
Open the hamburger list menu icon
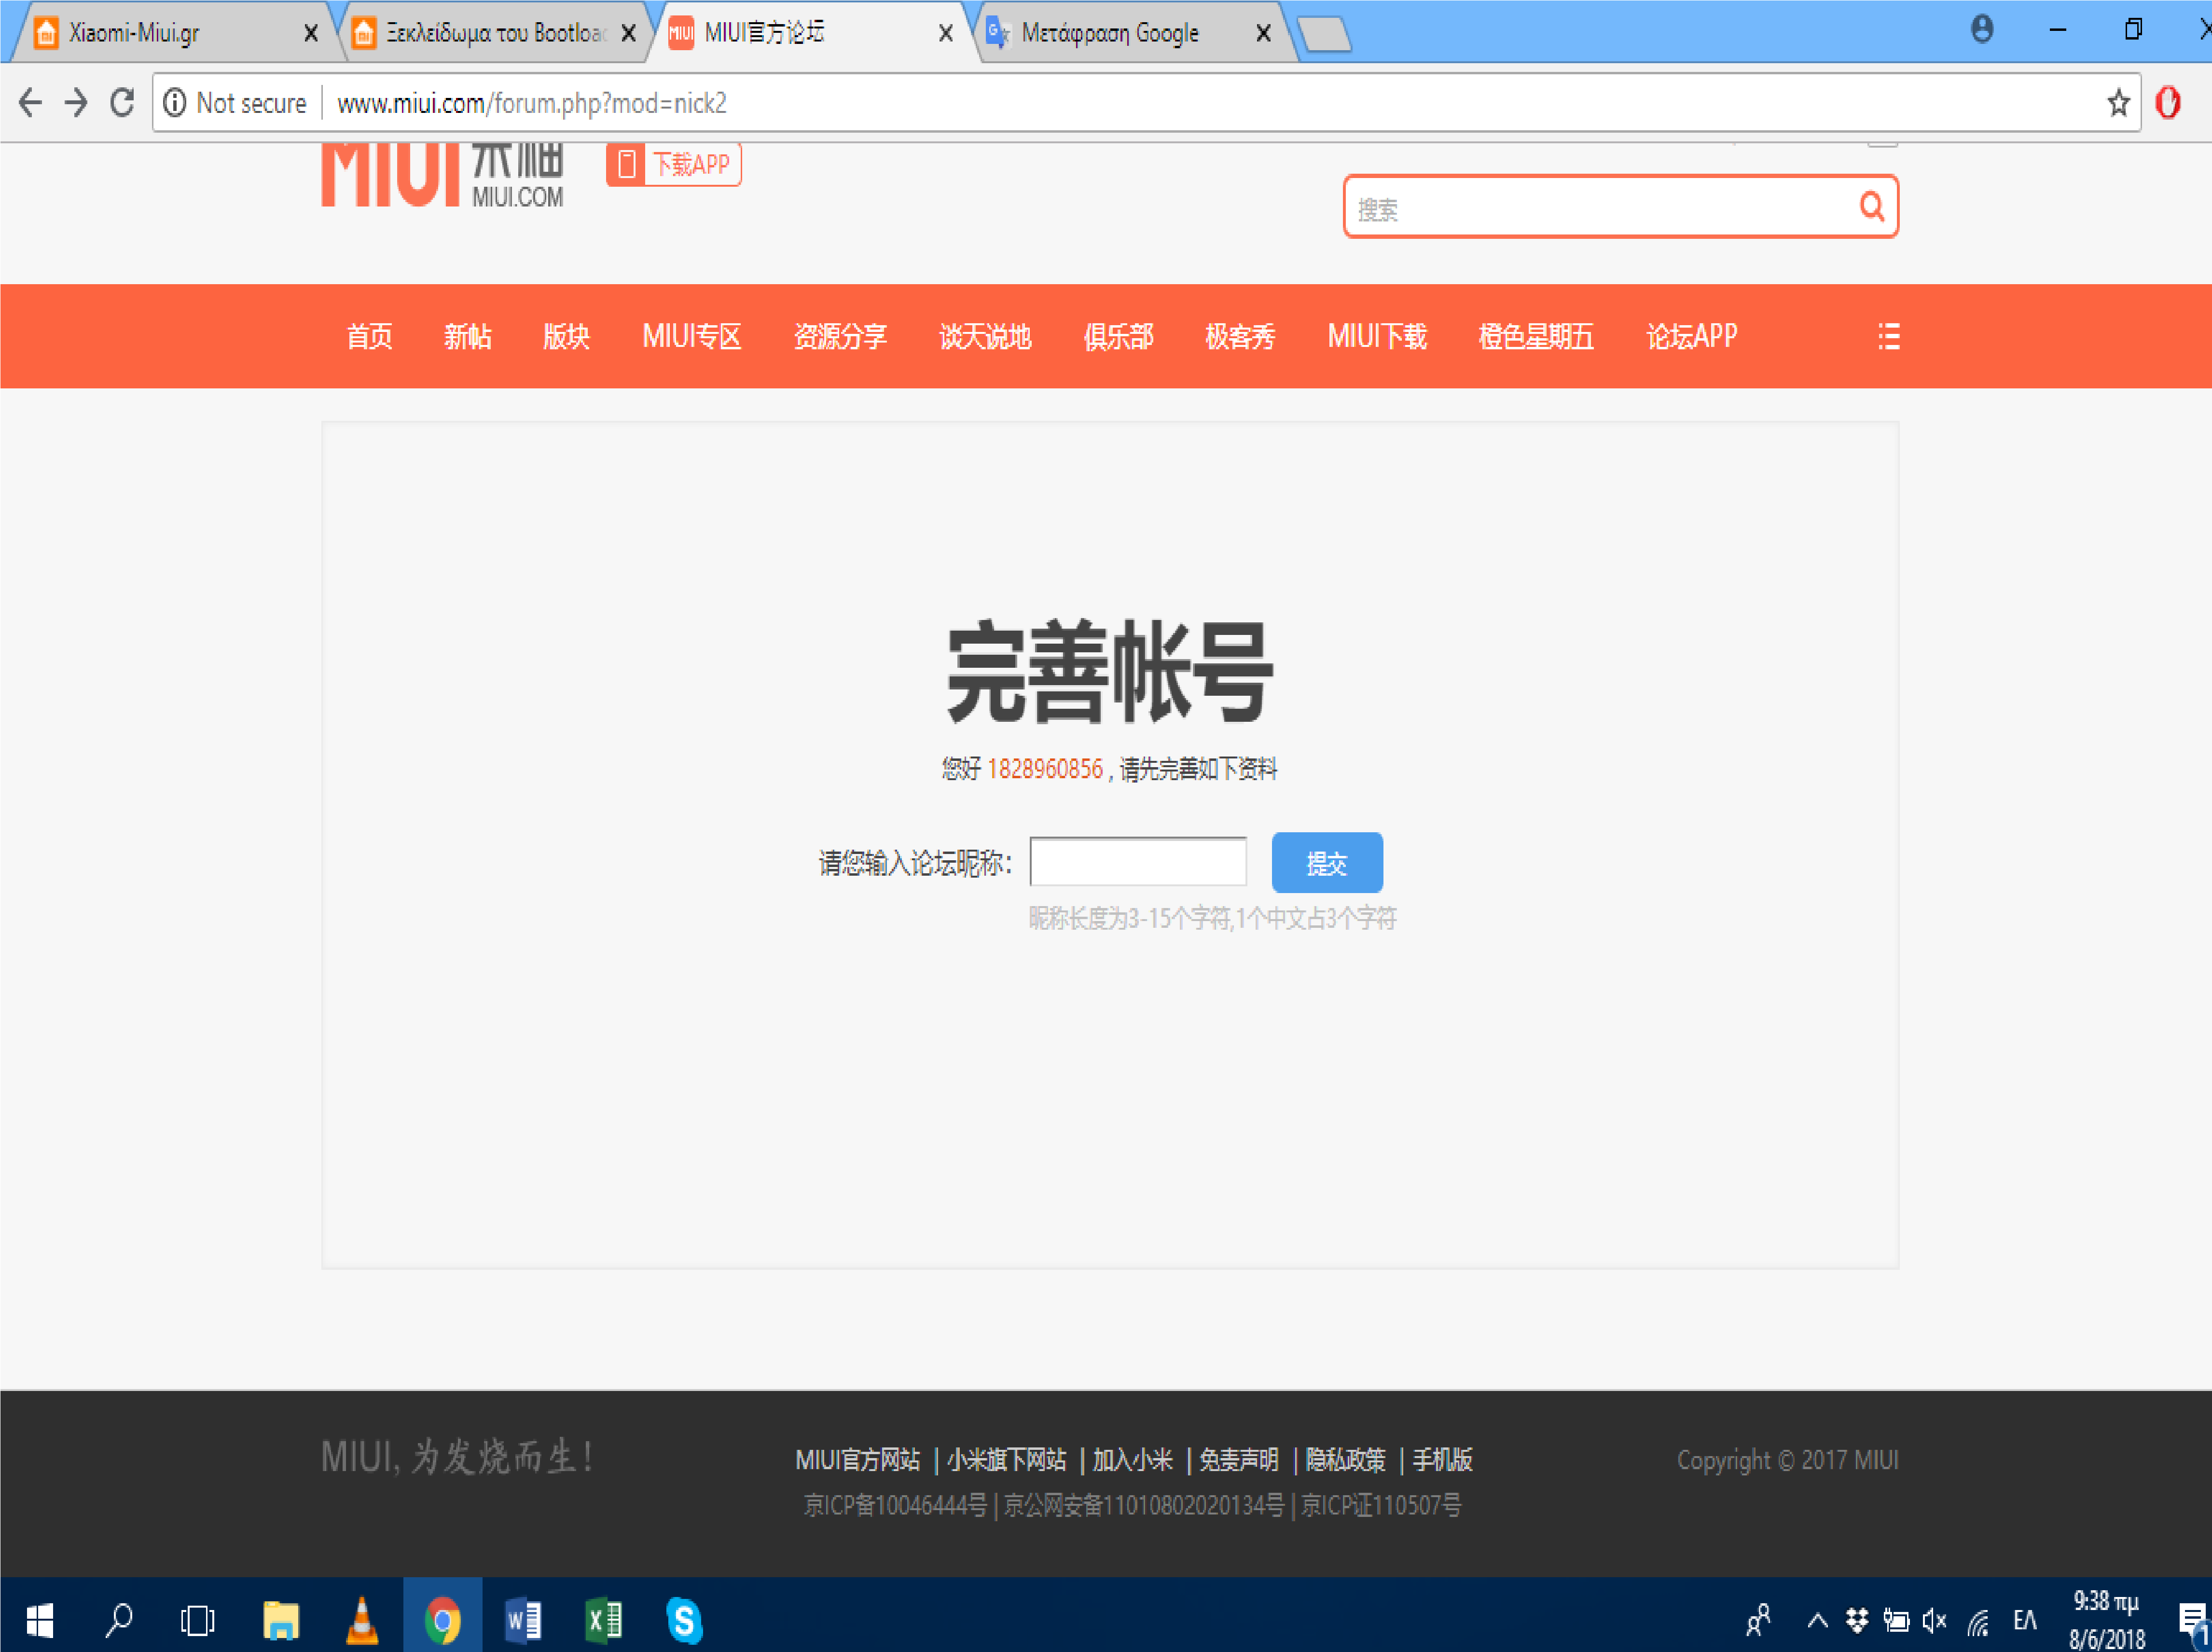[1888, 336]
